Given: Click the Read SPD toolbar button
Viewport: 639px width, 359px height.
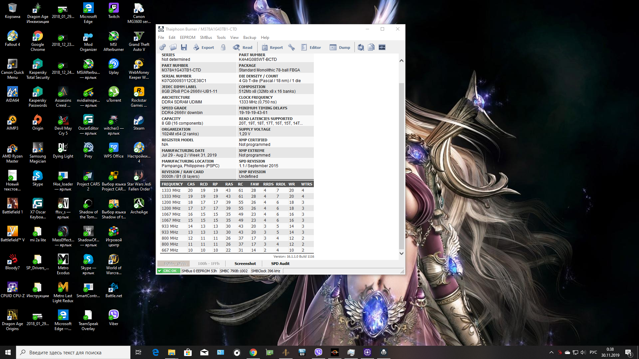Looking at the screenshot, I should click(x=243, y=48).
